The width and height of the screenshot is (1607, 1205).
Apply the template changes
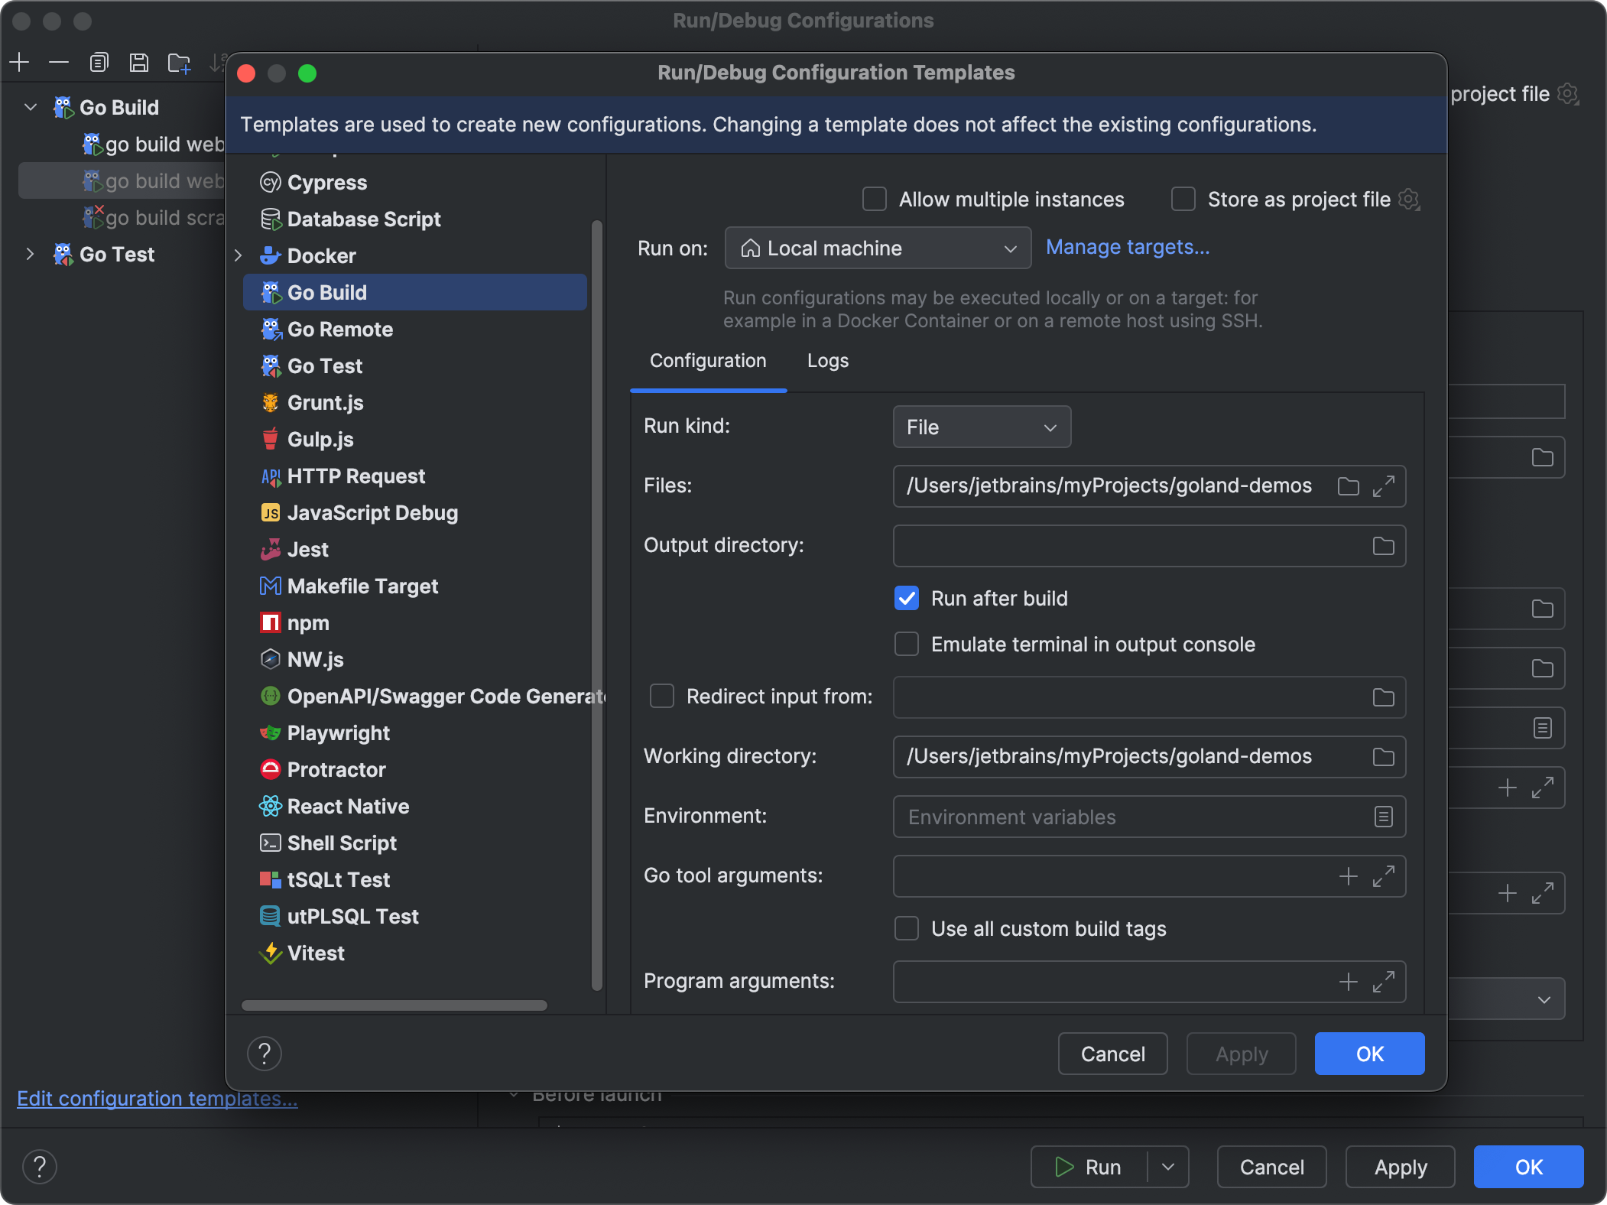pos(1239,1054)
